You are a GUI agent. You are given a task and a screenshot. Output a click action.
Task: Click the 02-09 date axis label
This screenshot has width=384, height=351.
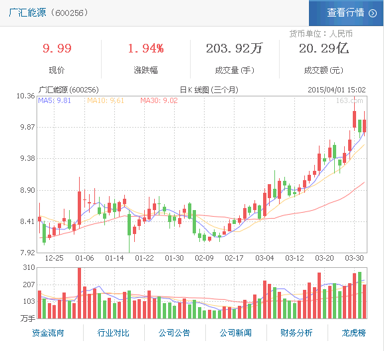tap(204, 258)
